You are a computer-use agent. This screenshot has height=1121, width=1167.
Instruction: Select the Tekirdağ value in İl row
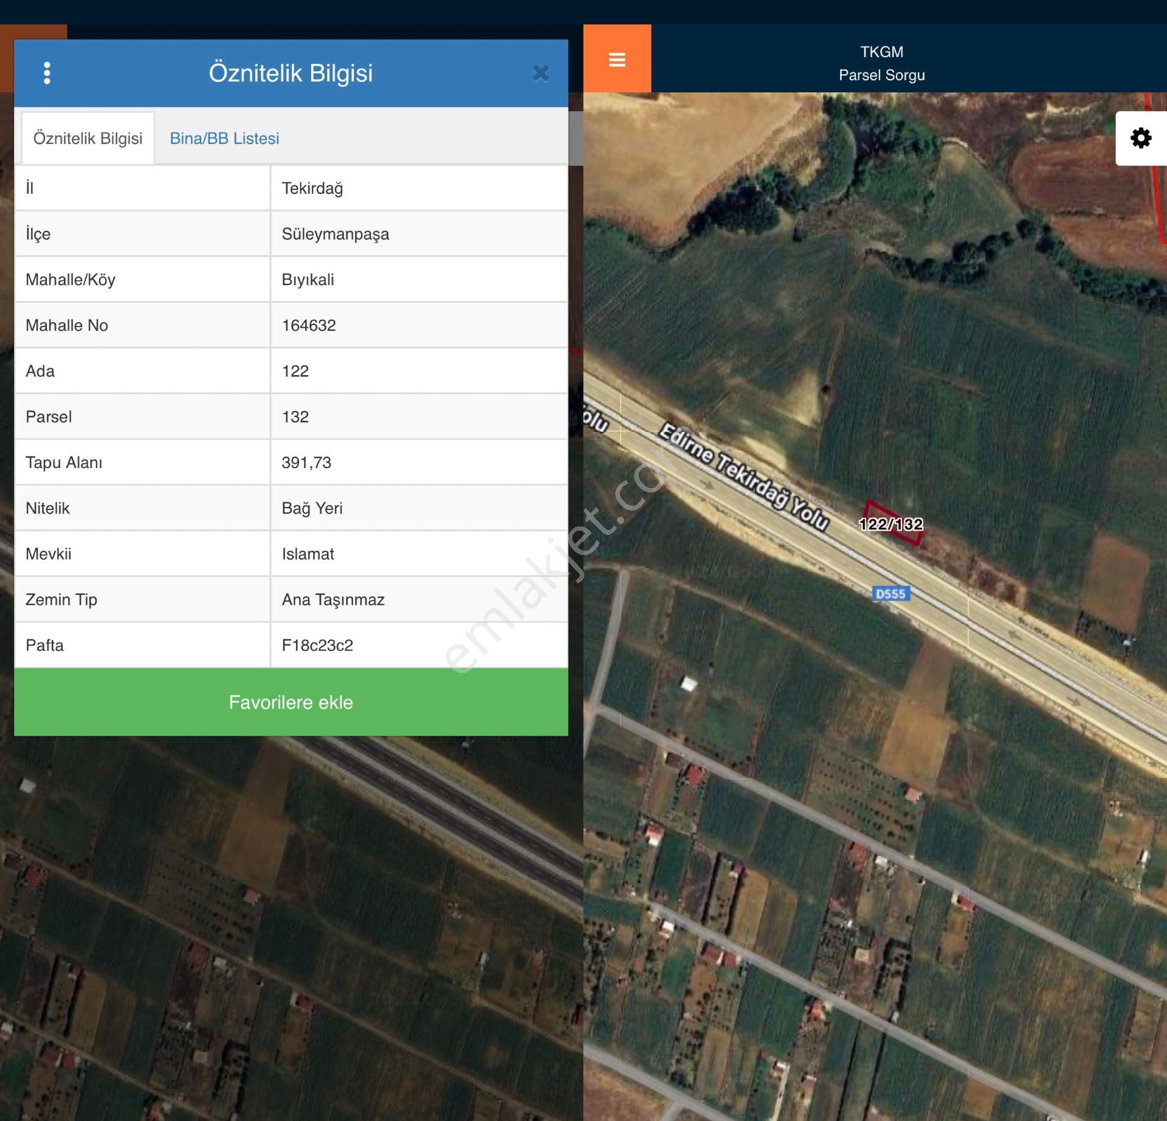(x=312, y=188)
